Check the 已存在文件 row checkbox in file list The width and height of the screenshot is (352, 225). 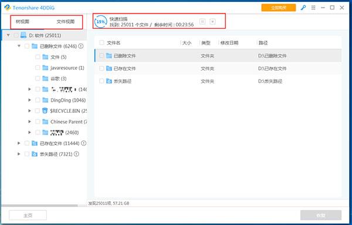(x=101, y=68)
